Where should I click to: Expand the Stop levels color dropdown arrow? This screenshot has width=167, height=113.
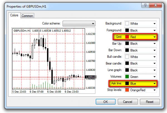[x=154, y=90]
